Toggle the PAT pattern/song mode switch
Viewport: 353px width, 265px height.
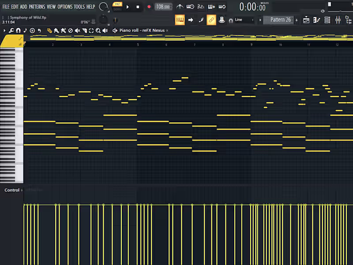click(117, 4)
